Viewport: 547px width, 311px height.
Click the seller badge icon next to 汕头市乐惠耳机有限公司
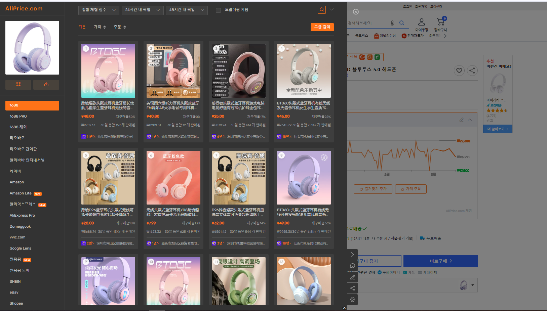pyautogui.click(x=84, y=137)
